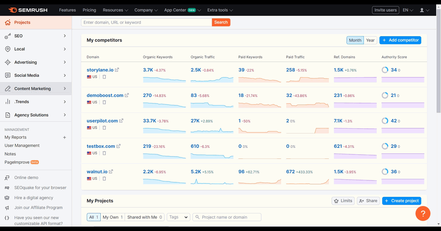Focus the Project name or domain field

pyautogui.click(x=227, y=217)
